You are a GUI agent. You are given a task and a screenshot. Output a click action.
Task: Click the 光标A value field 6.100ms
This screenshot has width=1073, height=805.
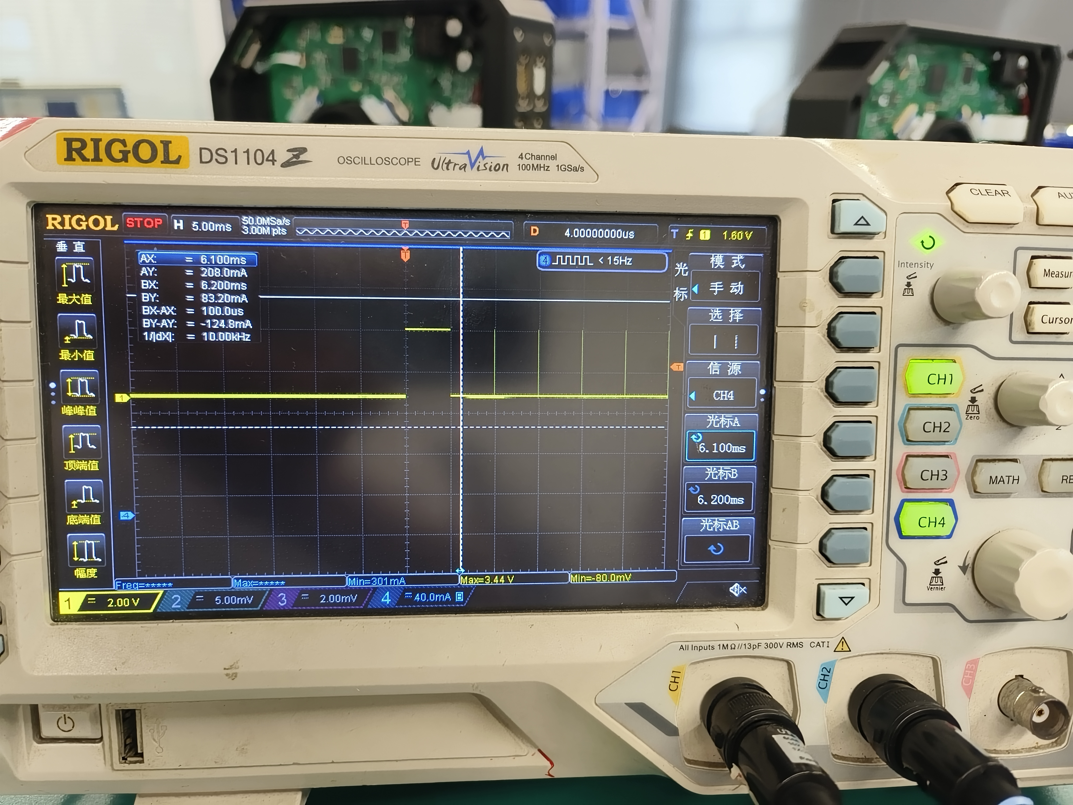click(x=721, y=446)
